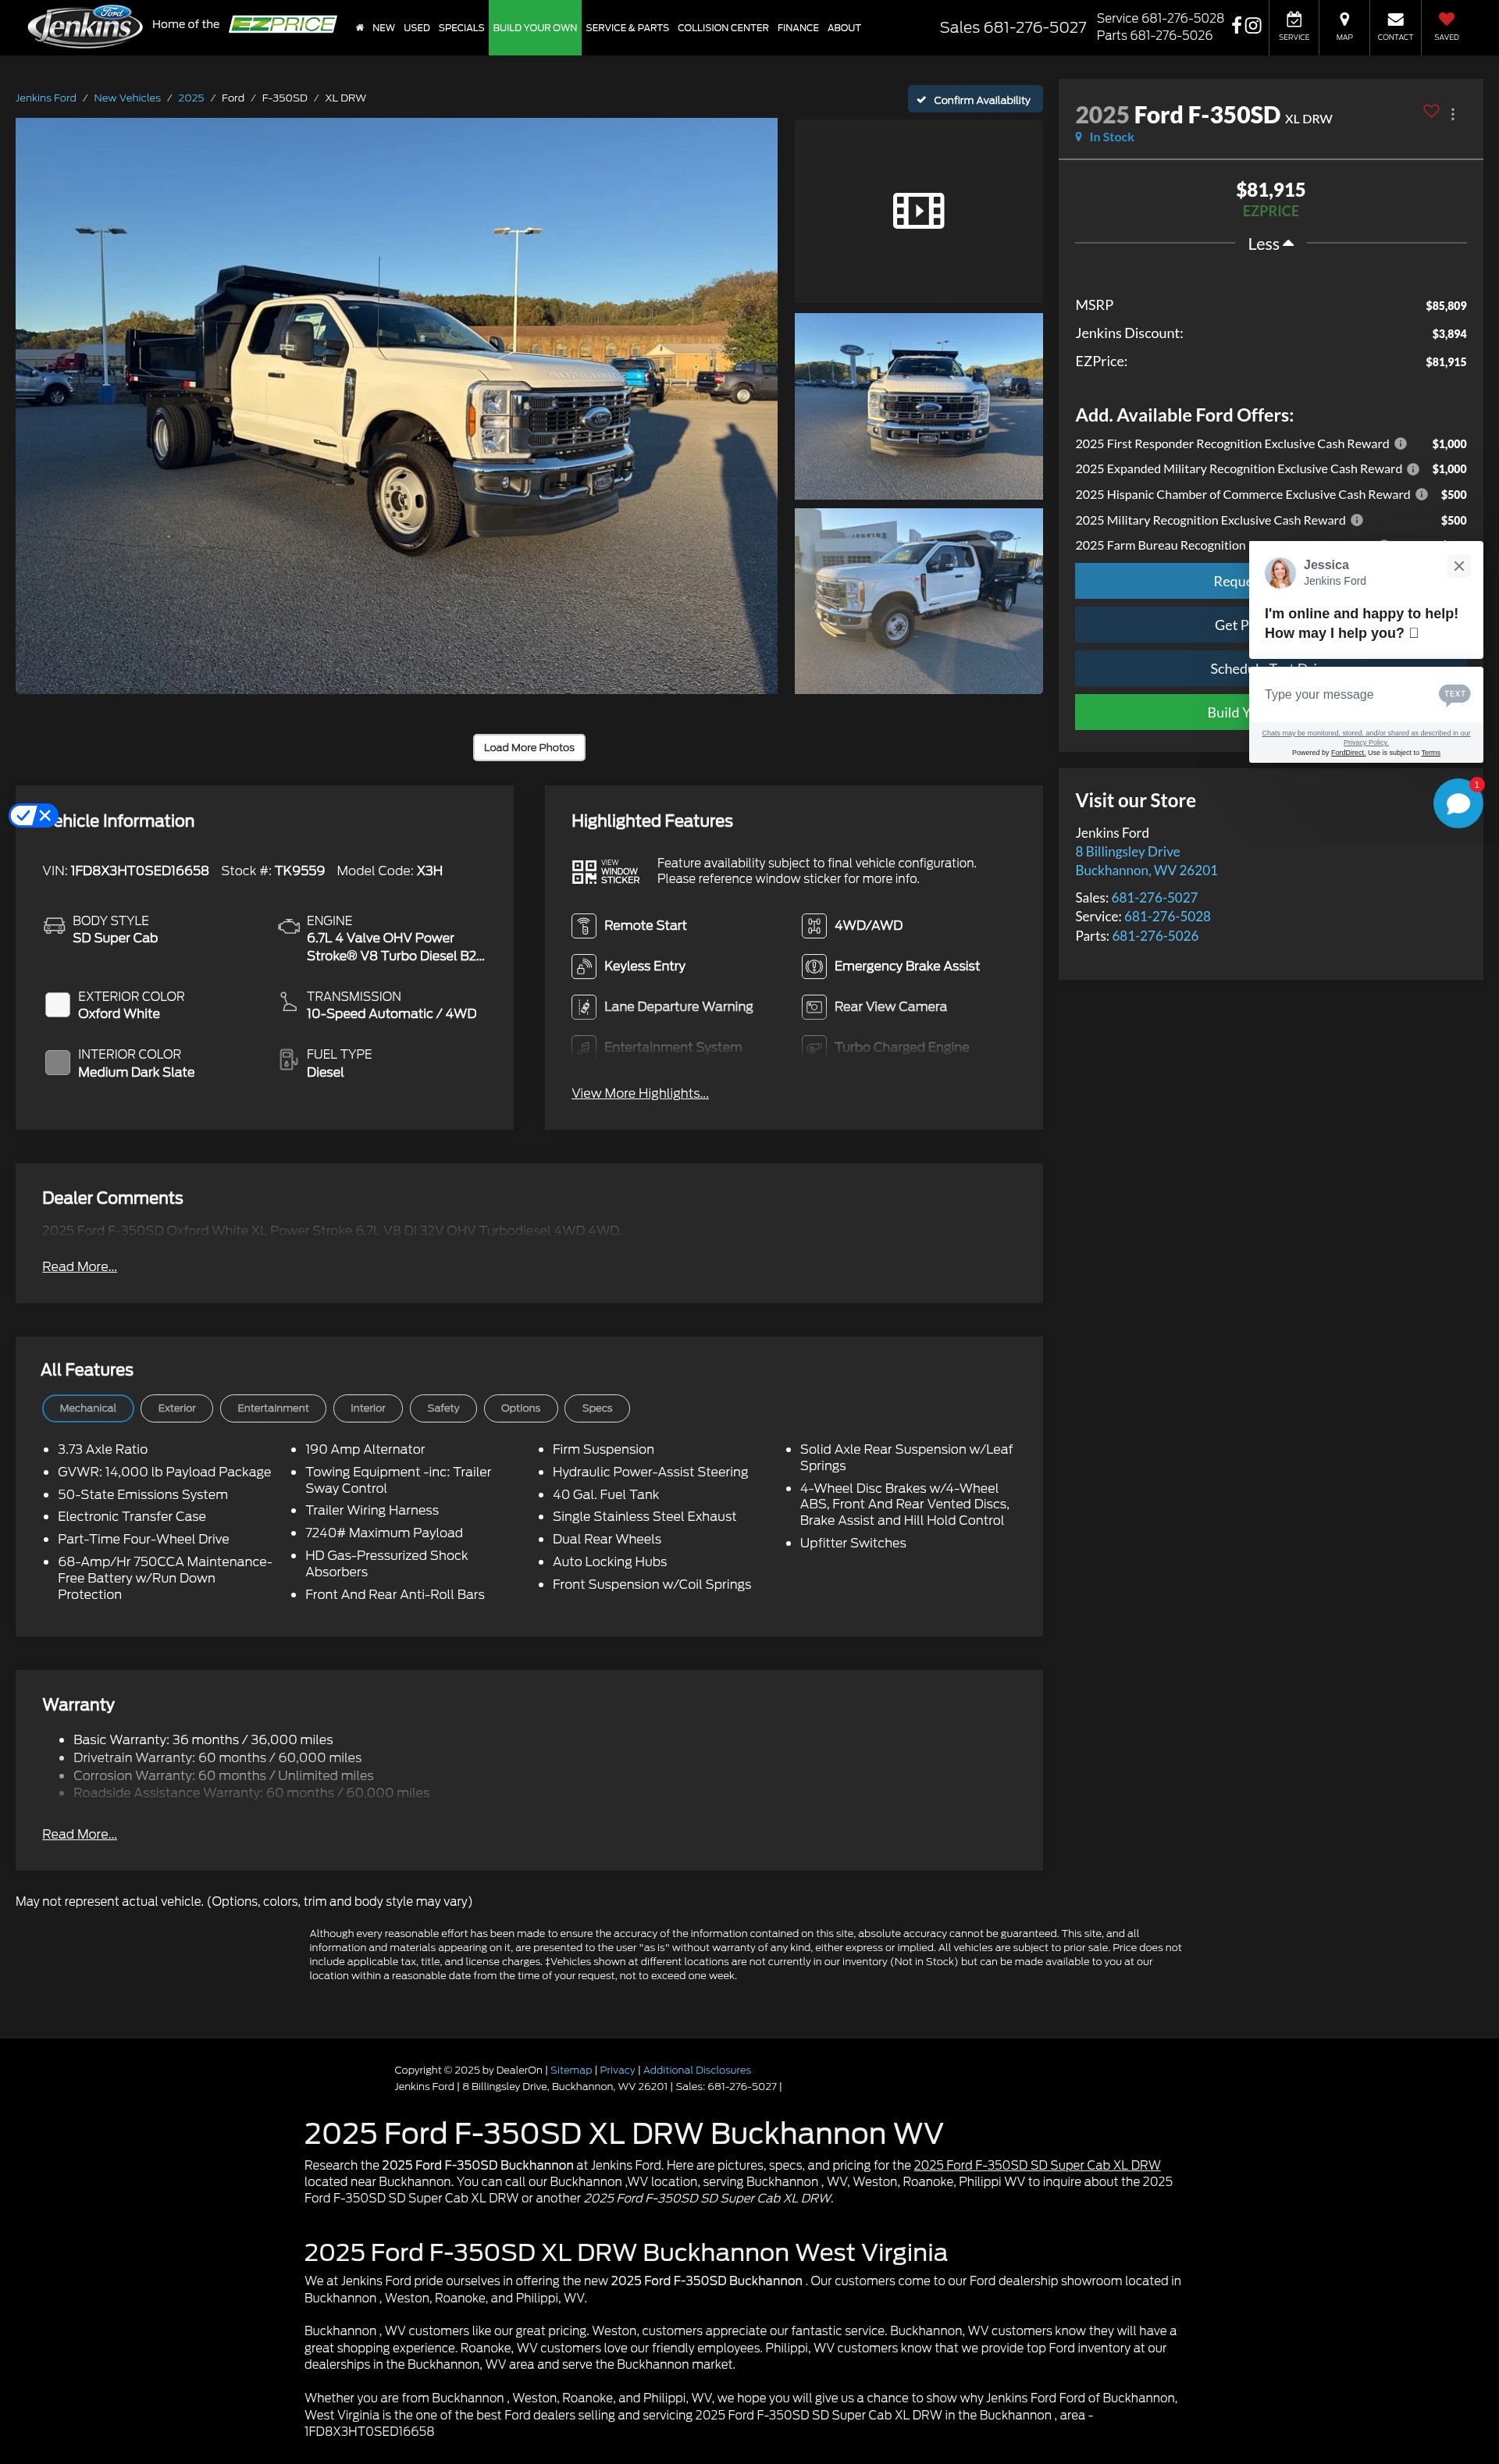This screenshot has height=2464, width=1499.
Task: Click the home icon in navigation bar
Action: (x=360, y=28)
